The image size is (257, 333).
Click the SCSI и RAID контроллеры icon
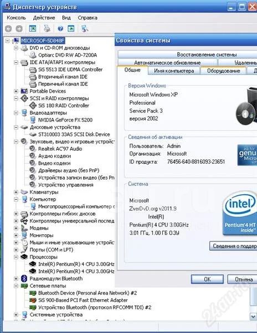24,98
